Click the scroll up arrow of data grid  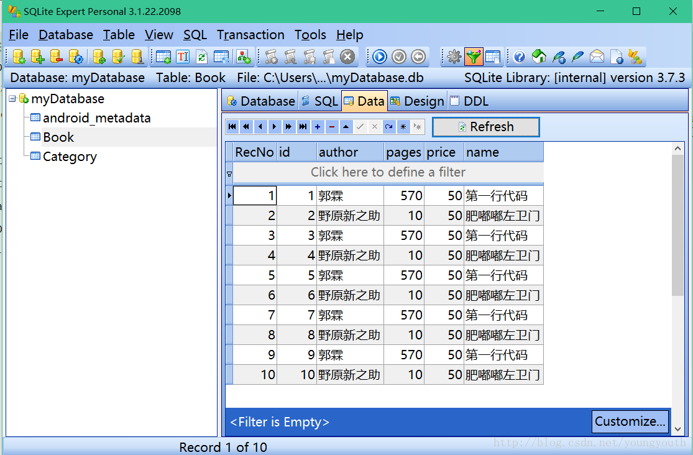click(x=677, y=149)
